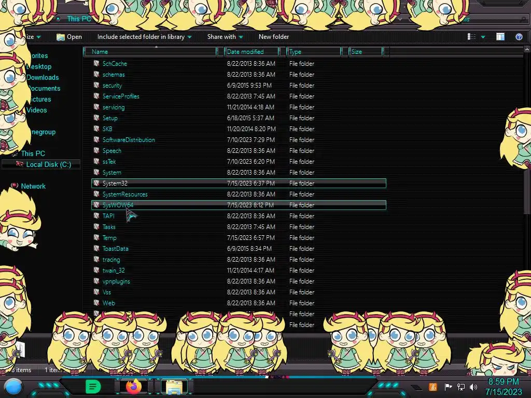531x398 pixels.
Task: Select the Setup folder icon
Action: pyautogui.click(x=96, y=118)
